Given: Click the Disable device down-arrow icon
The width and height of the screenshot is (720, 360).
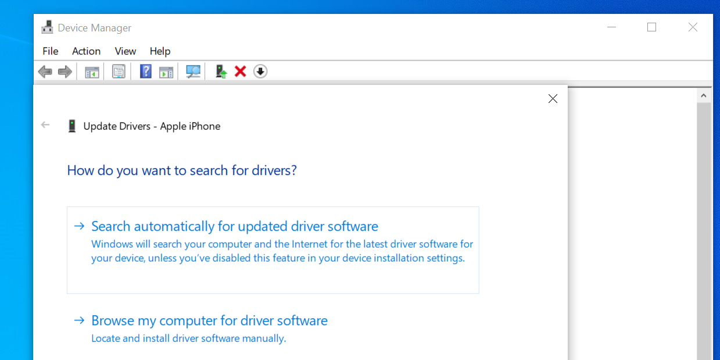Looking at the screenshot, I should click(x=260, y=71).
